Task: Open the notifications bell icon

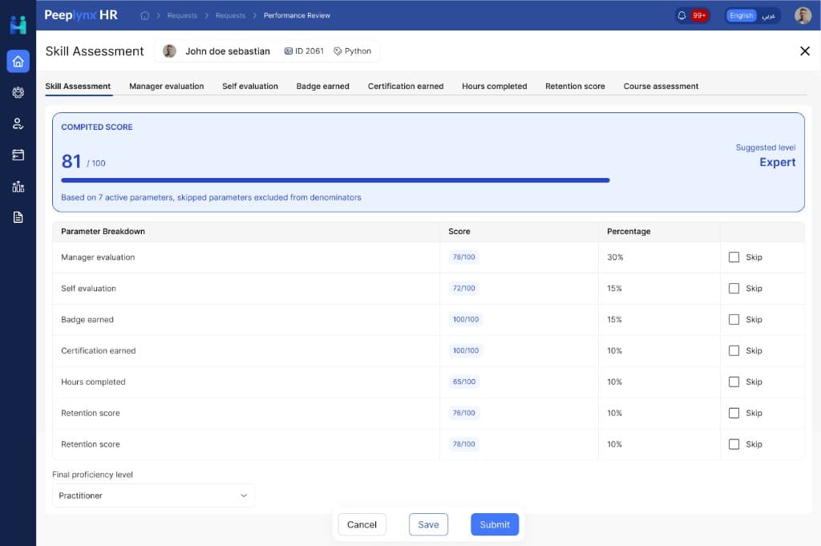Action: (x=681, y=15)
